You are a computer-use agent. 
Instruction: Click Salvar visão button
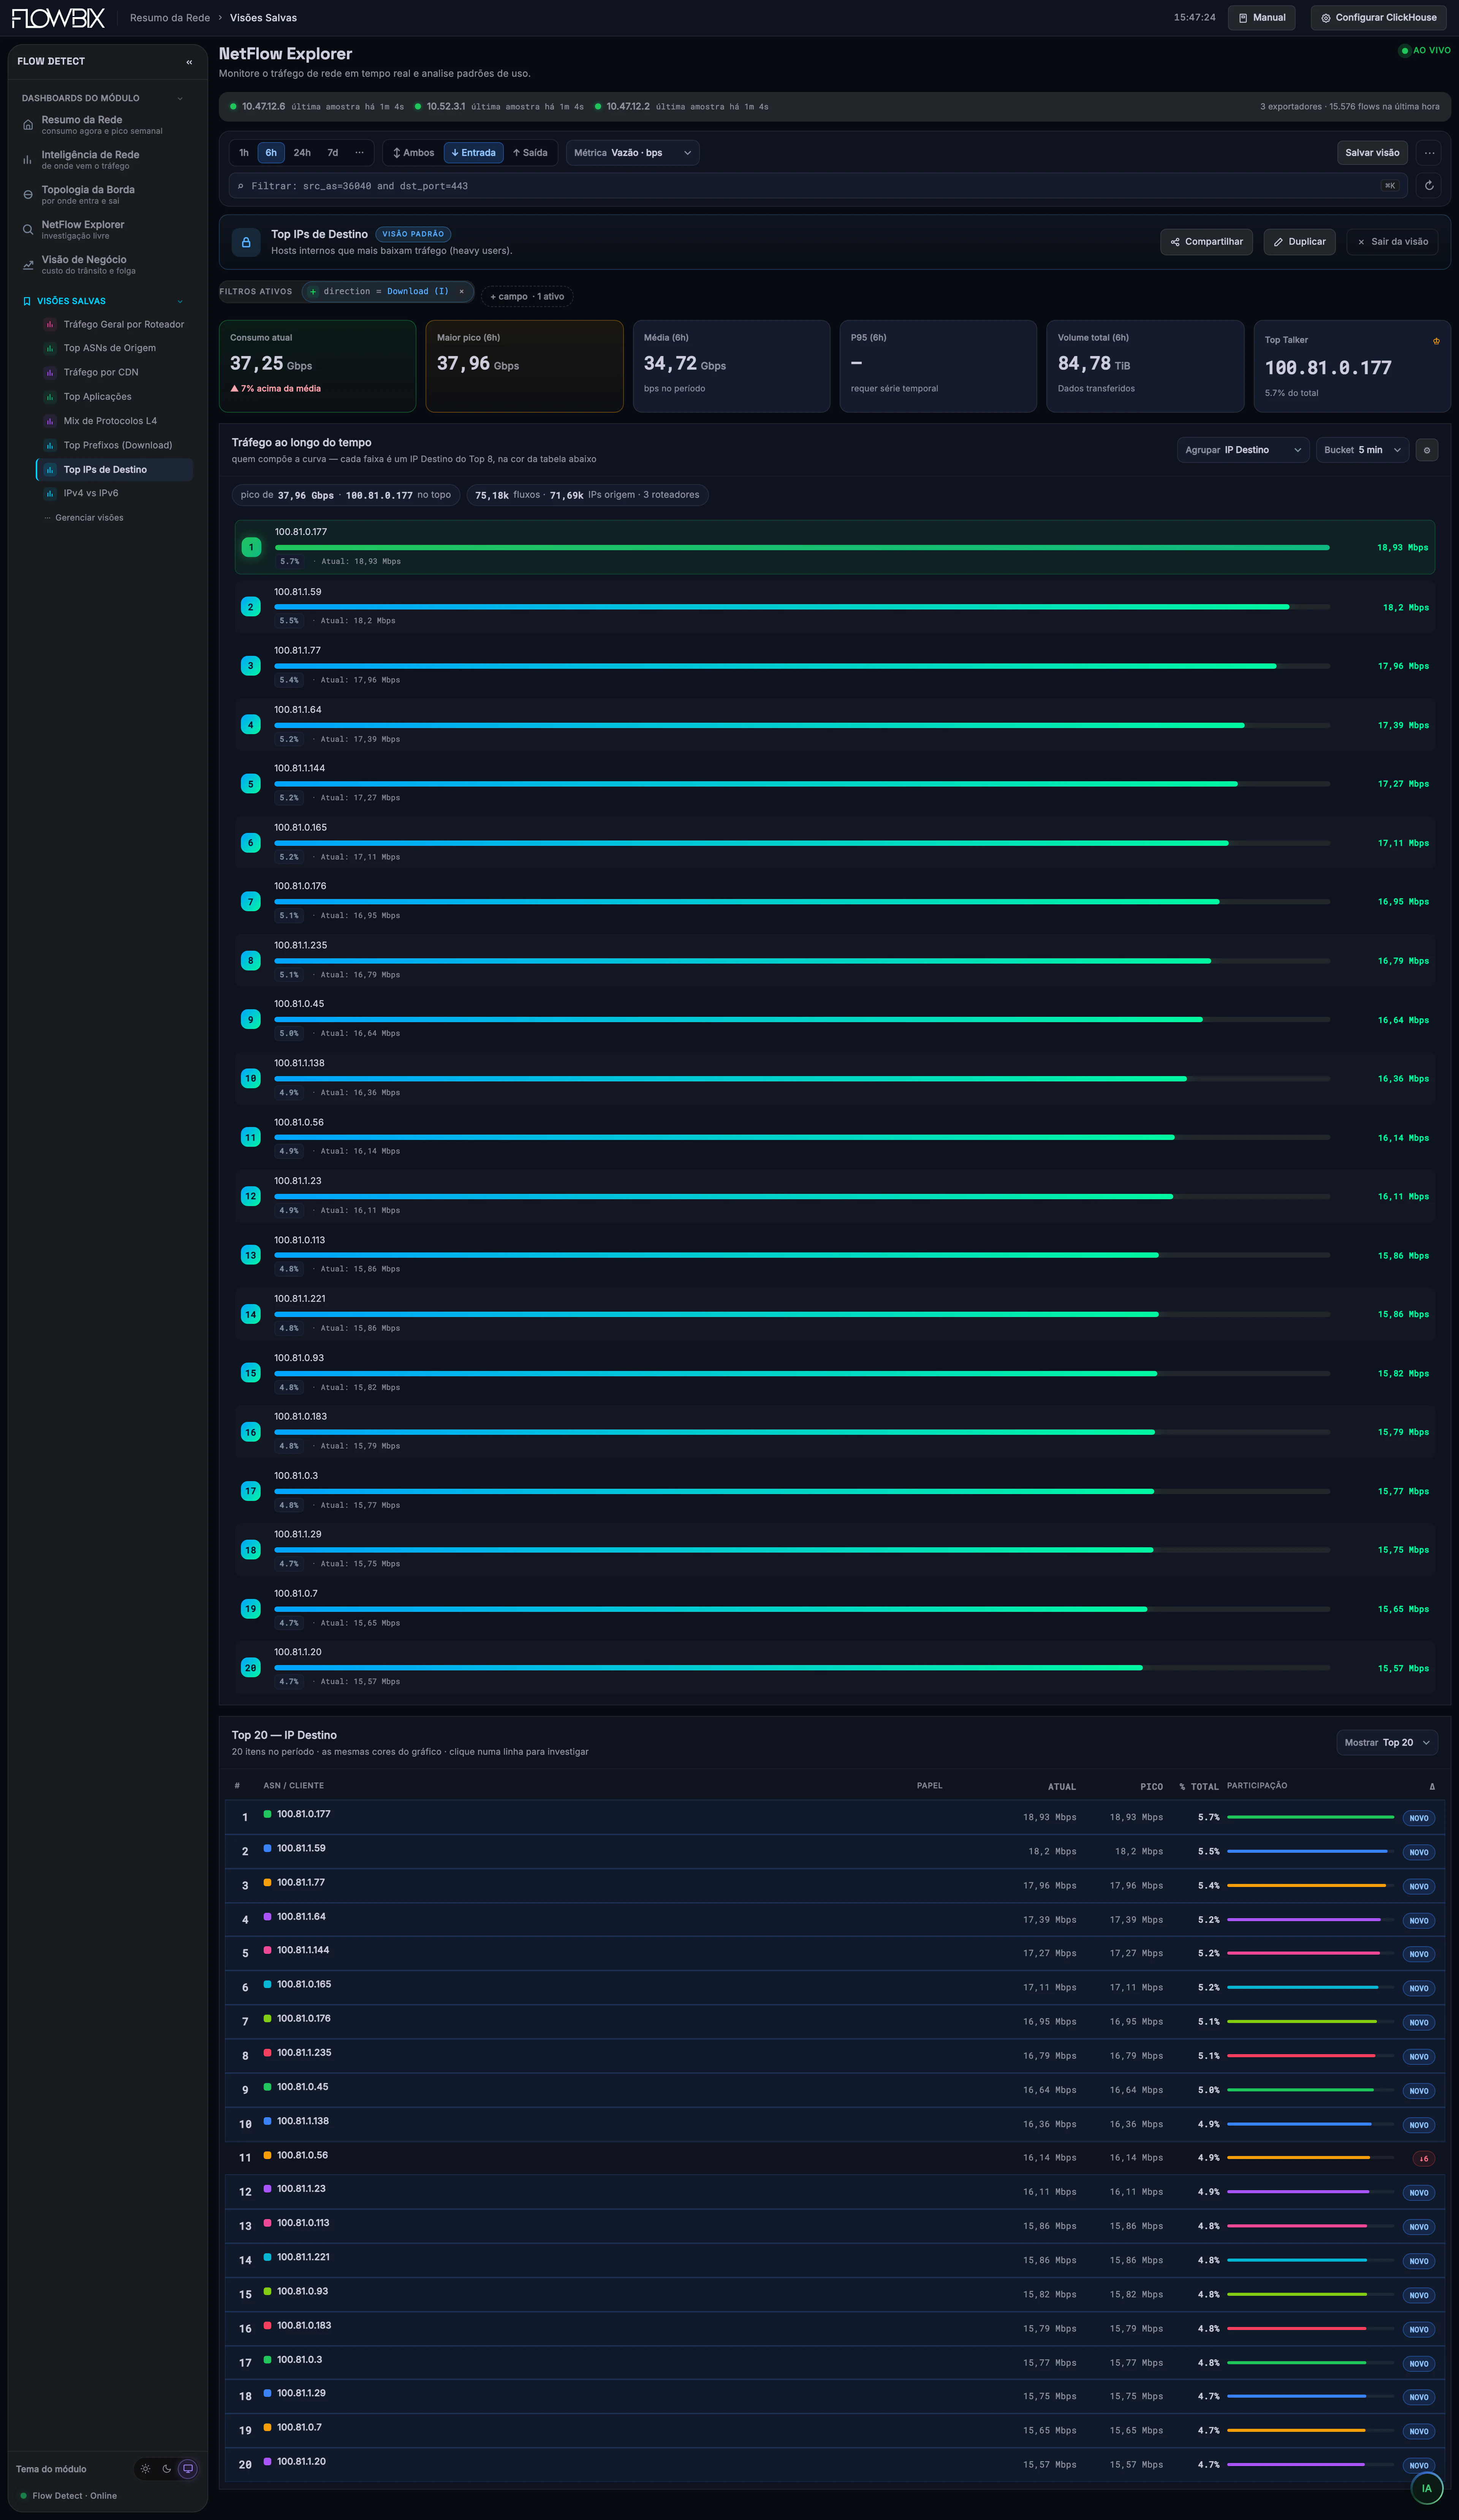[x=1372, y=153]
